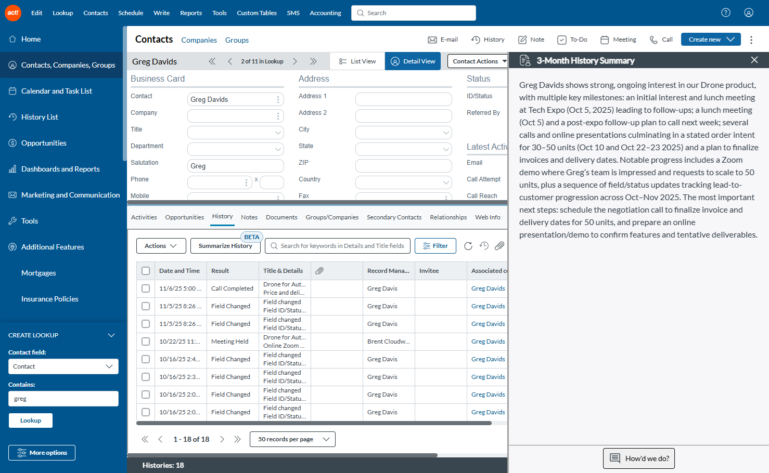Switch to the Notes tab
The height and width of the screenshot is (473, 769).
(x=249, y=217)
